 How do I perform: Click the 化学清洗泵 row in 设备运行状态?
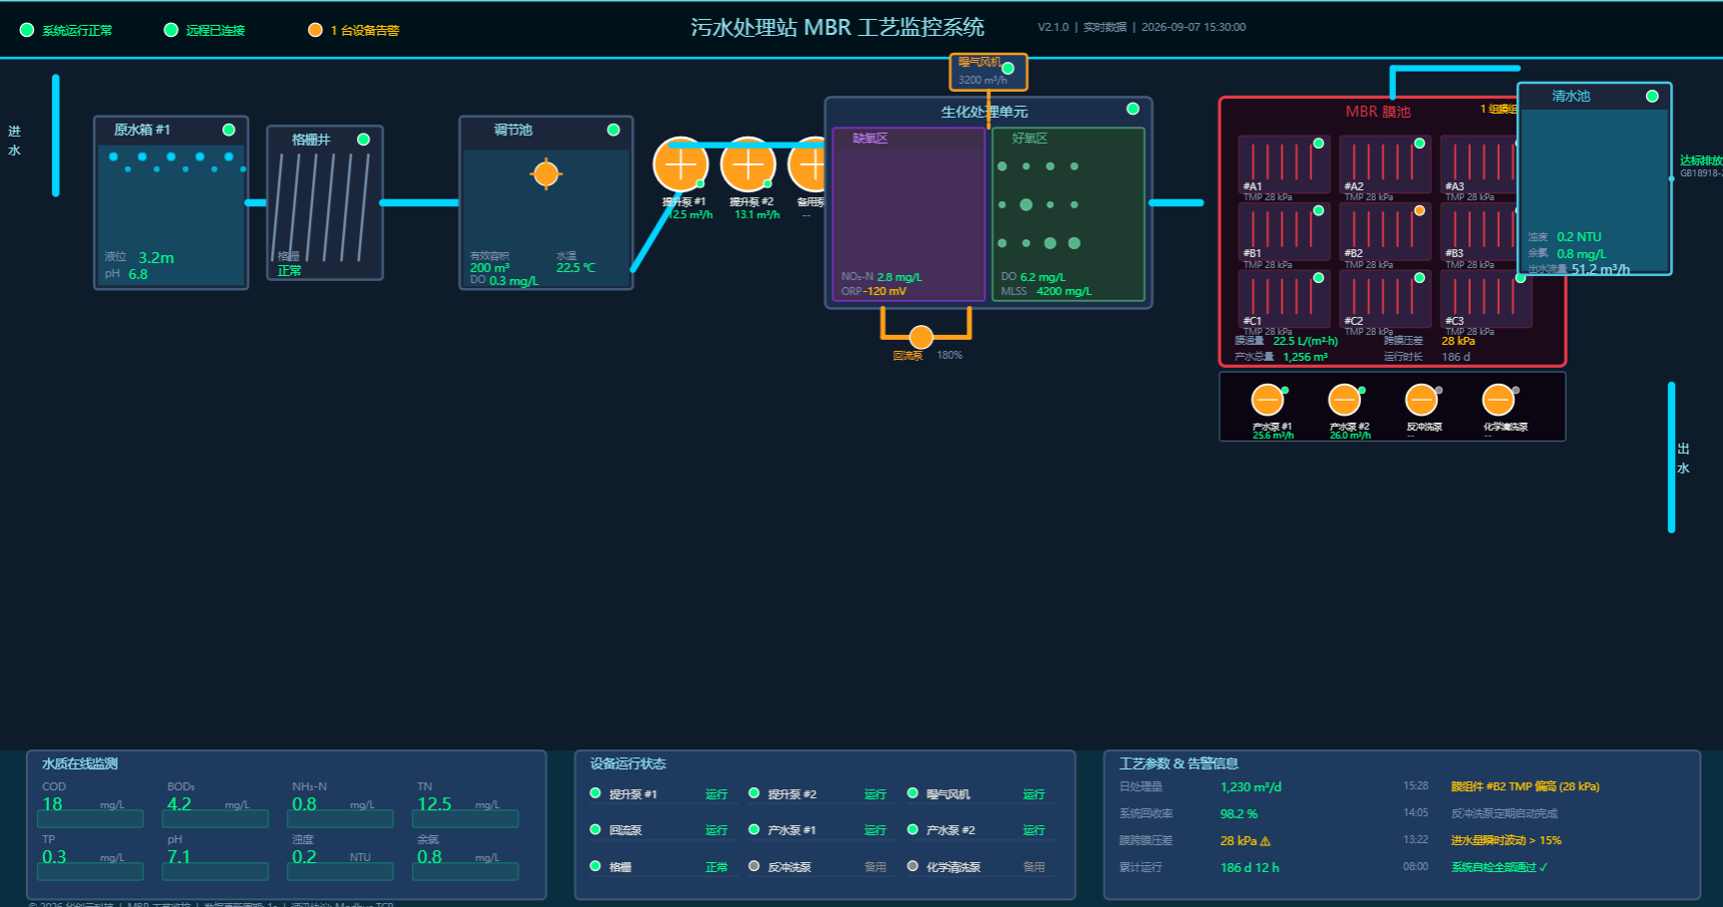(x=981, y=867)
